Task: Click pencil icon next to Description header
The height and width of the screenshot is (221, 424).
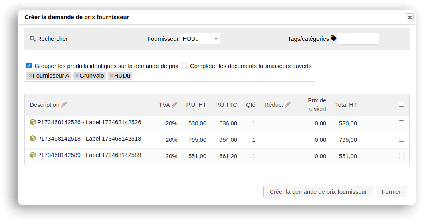Action: (64, 105)
